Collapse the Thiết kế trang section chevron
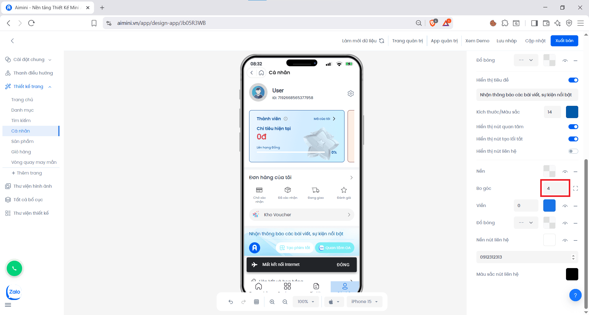 pyautogui.click(x=50, y=87)
